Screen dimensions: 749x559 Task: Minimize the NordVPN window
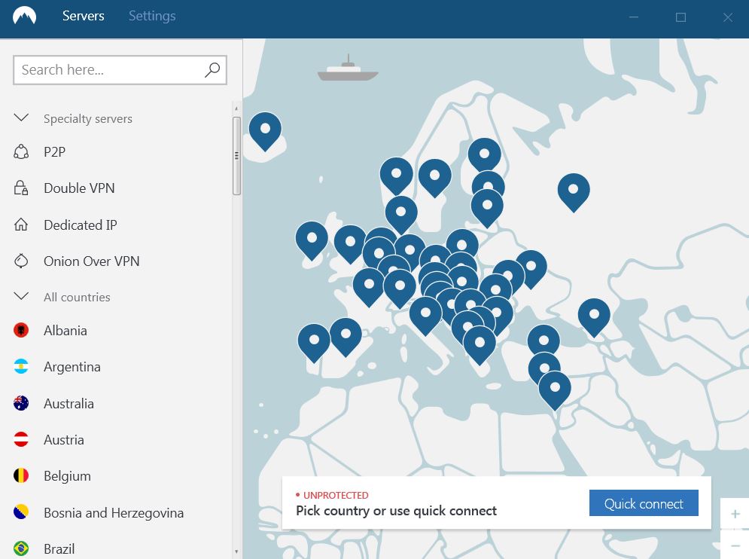(x=633, y=17)
